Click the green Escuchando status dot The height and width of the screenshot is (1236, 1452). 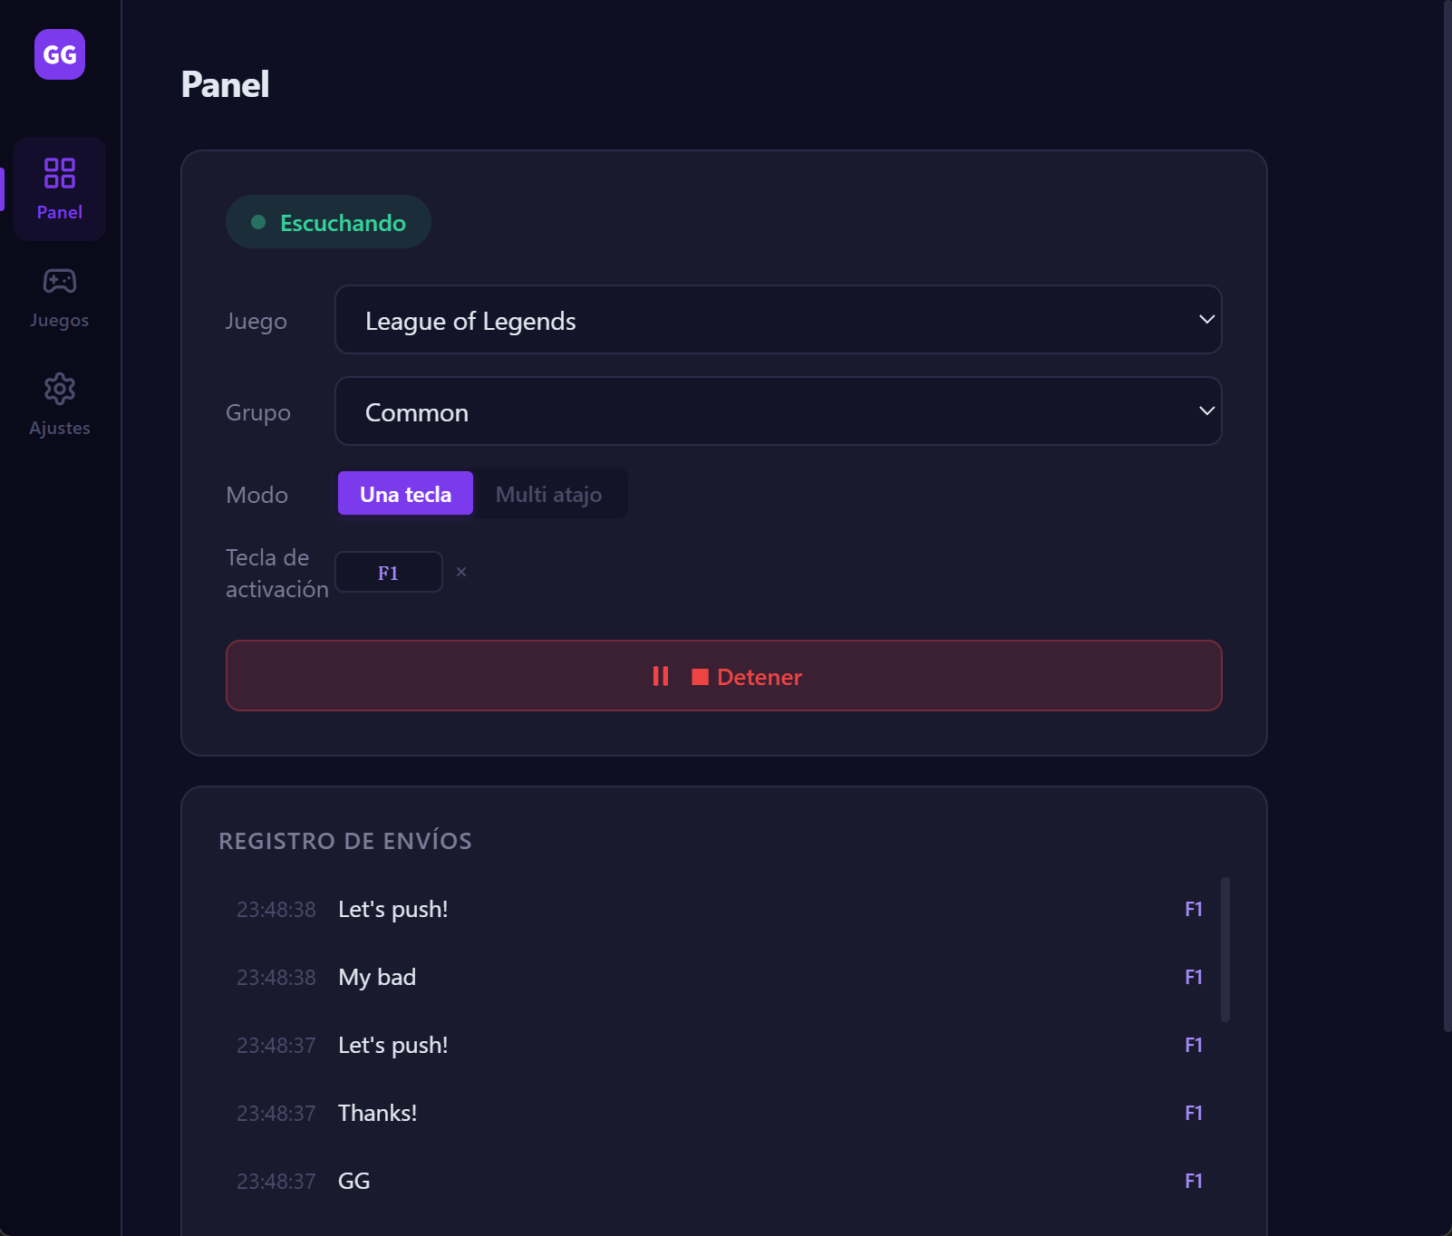point(258,221)
